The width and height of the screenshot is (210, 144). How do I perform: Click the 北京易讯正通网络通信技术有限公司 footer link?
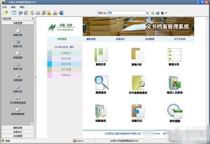click(x=122, y=134)
